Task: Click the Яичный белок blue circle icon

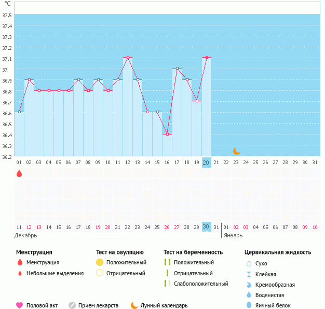Action: click(249, 305)
